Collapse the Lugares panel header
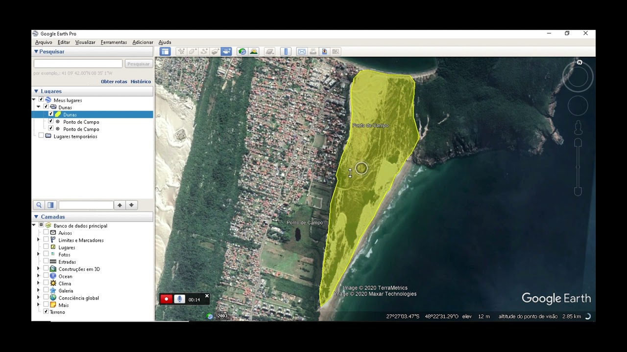The image size is (627, 352). [x=92, y=91]
